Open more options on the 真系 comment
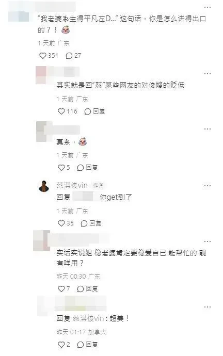Viewport: 223px width, 356px height. pyautogui.click(x=208, y=129)
